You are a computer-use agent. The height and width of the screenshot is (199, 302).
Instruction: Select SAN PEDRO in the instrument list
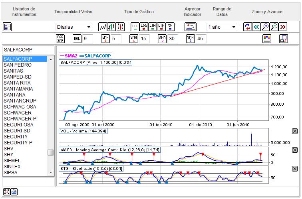click(x=25, y=65)
